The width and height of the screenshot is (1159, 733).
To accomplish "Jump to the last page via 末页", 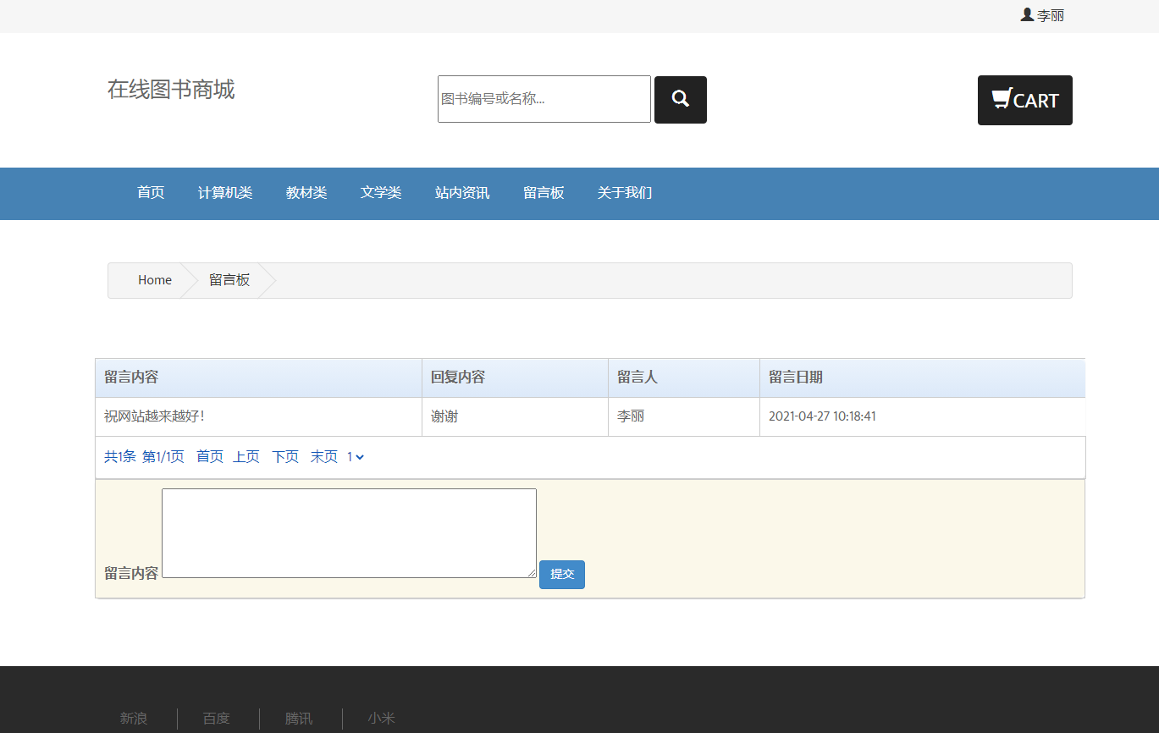I will pyautogui.click(x=323, y=456).
